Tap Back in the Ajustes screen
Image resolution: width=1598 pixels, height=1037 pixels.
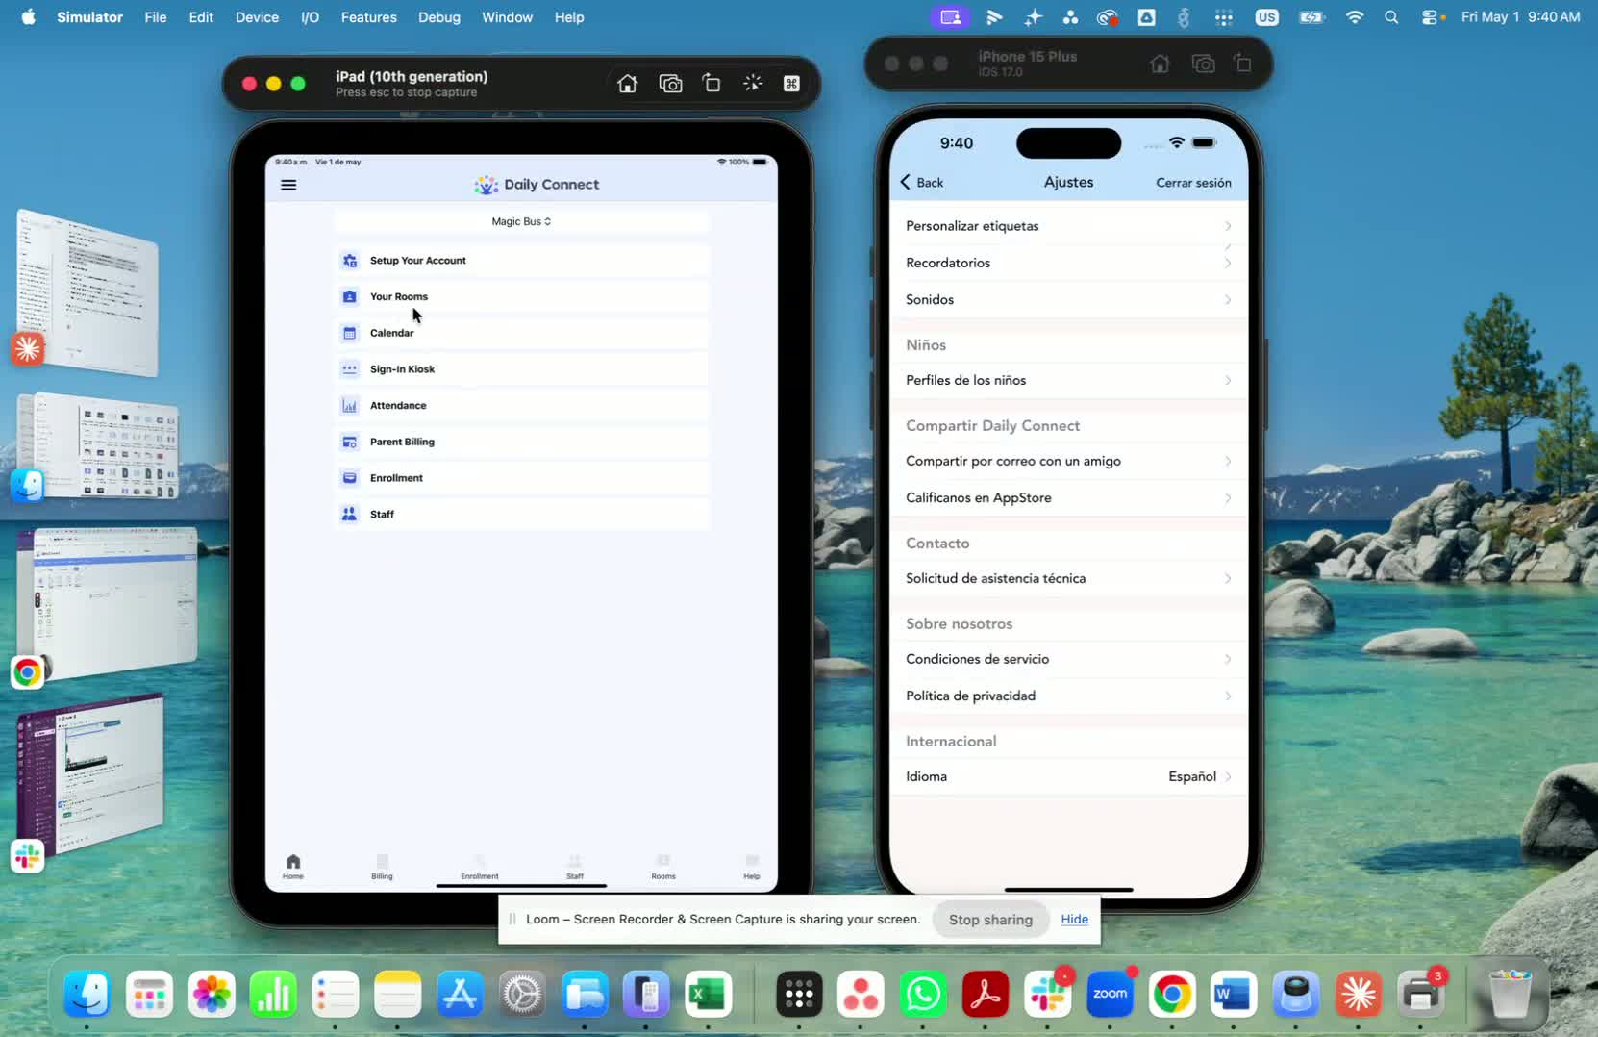click(x=922, y=183)
